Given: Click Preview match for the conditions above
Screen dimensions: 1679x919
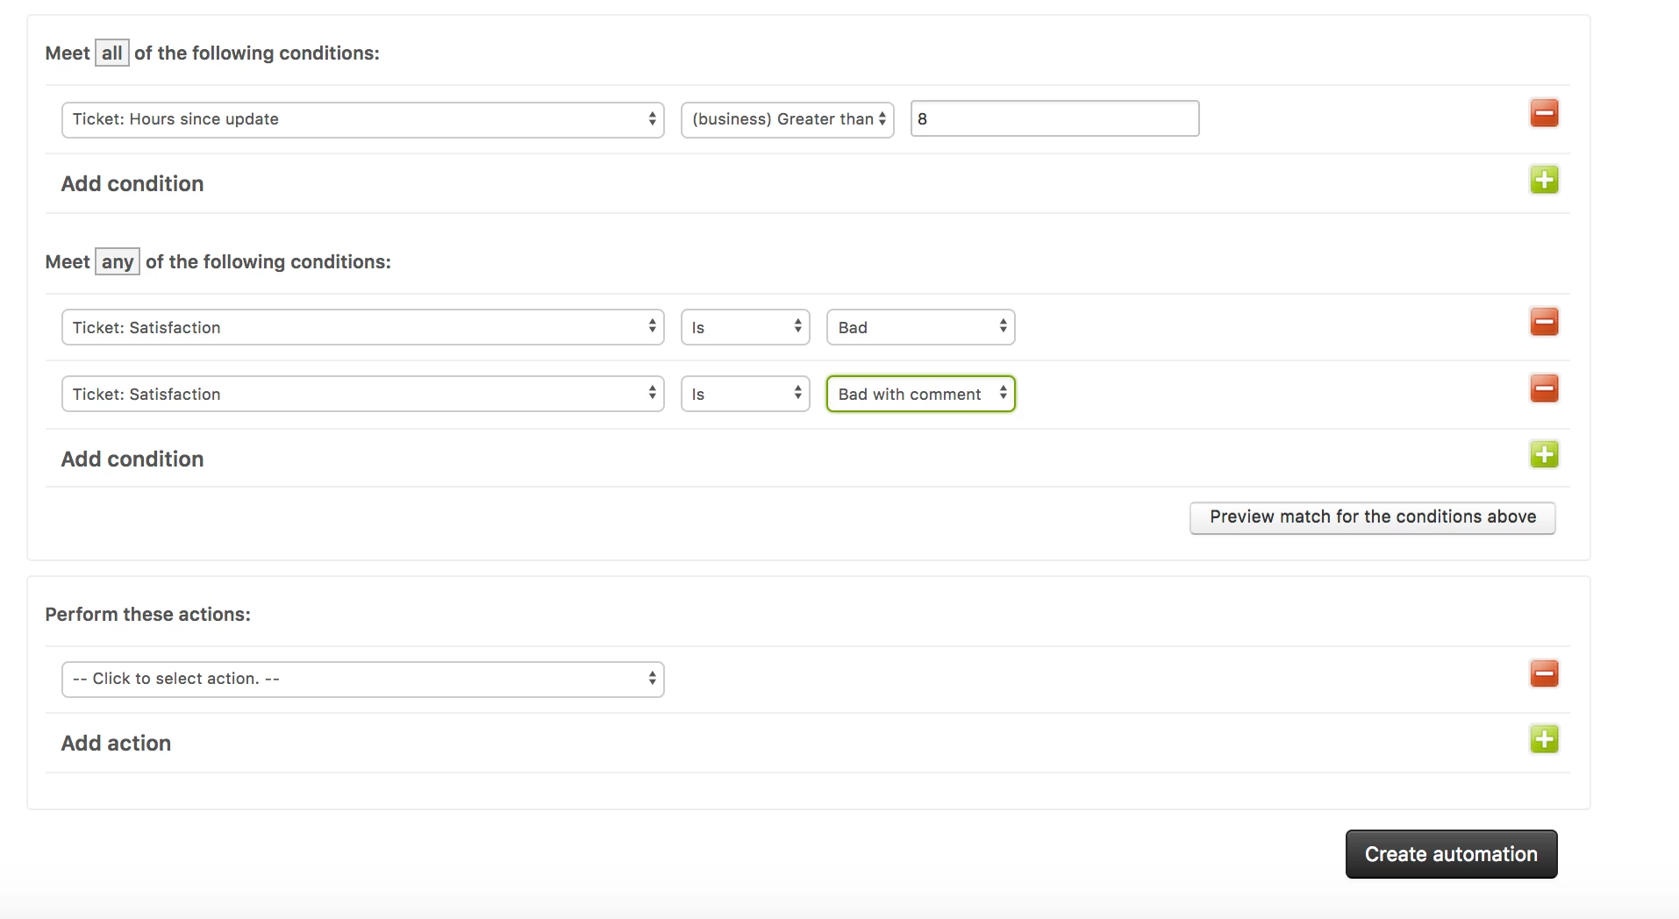Looking at the screenshot, I should click(1372, 517).
